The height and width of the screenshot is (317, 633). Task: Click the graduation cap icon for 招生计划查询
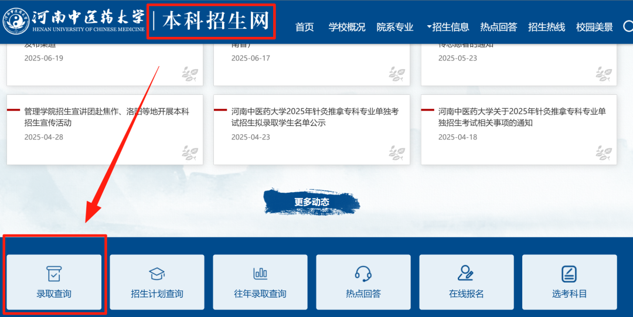tap(156, 274)
